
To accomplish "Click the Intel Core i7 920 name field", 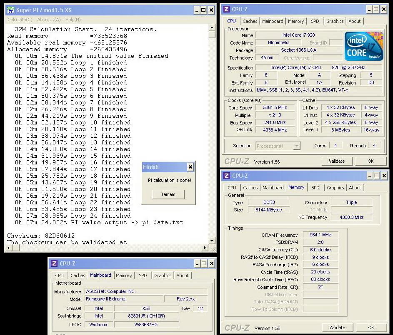I will [x=299, y=35].
